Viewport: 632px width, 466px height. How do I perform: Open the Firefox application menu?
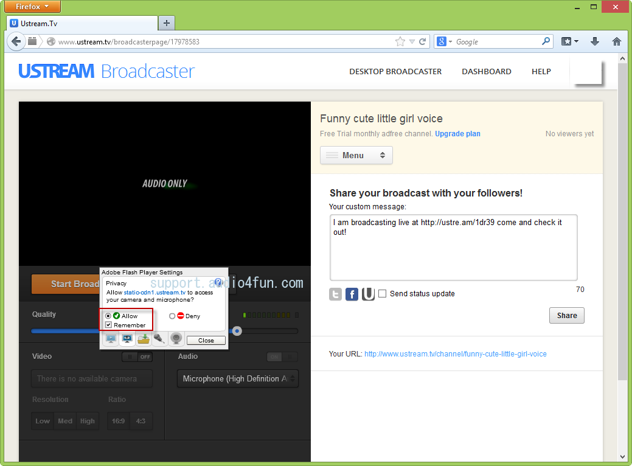click(x=32, y=7)
